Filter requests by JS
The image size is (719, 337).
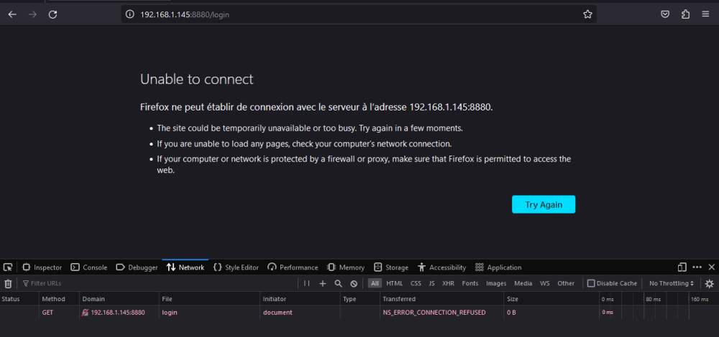[x=431, y=283]
